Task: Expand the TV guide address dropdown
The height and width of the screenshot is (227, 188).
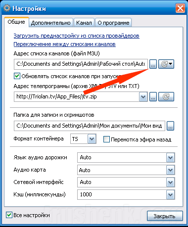Action: [143, 96]
